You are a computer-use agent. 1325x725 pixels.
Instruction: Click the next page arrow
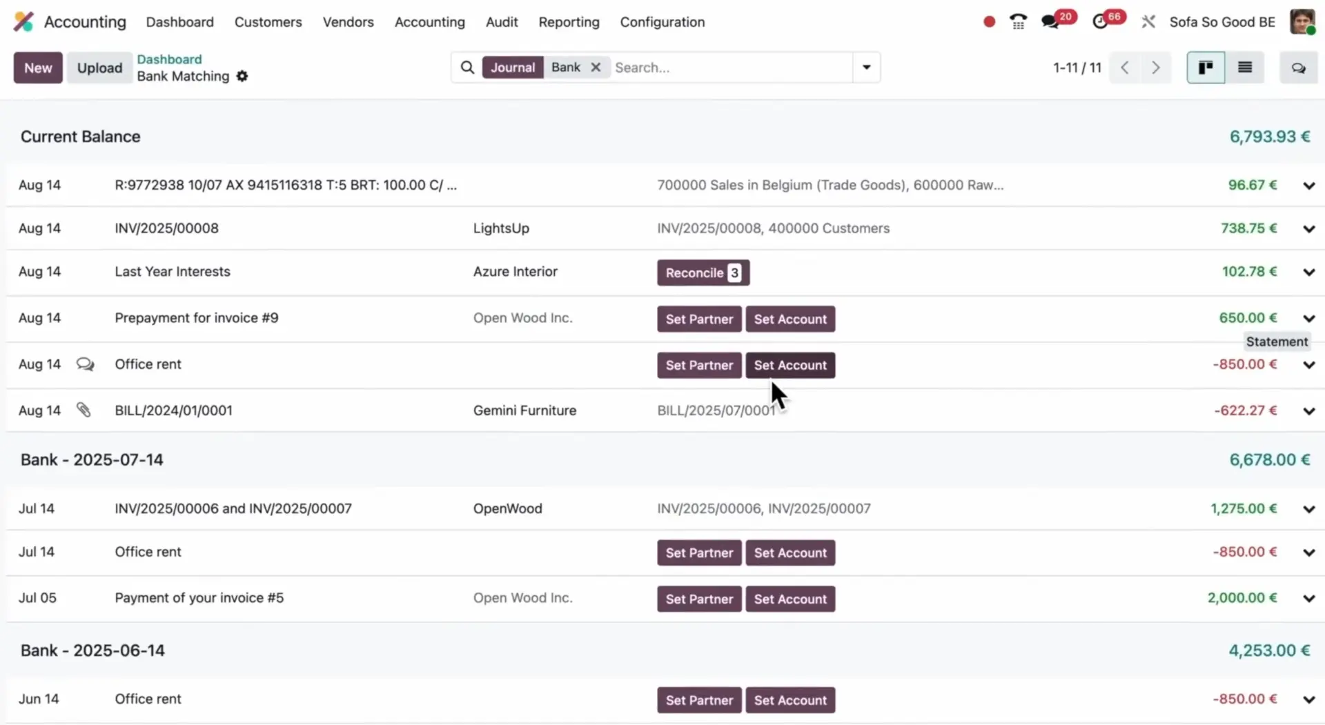[x=1155, y=68]
